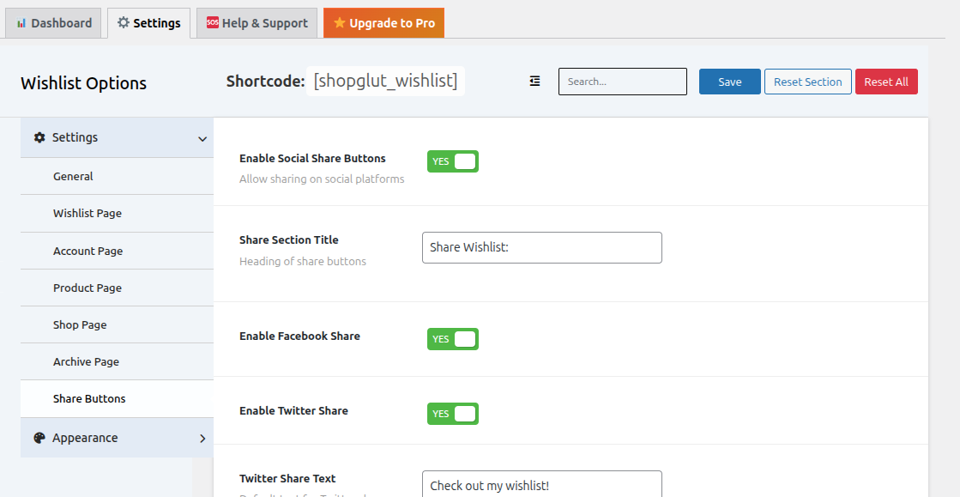Open Archive Page settings
Screen dimensions: 960x497
point(117,361)
